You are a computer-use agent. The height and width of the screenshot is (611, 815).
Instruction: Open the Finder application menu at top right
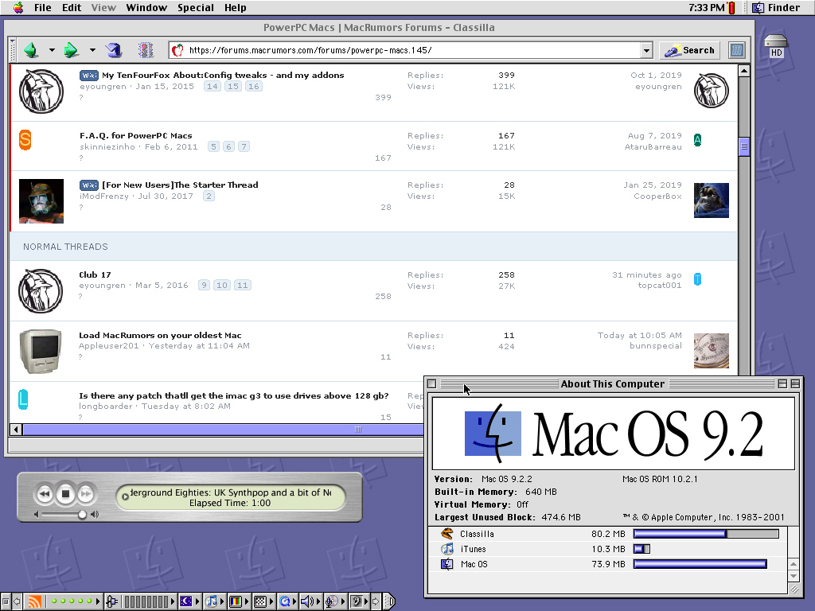click(x=776, y=7)
